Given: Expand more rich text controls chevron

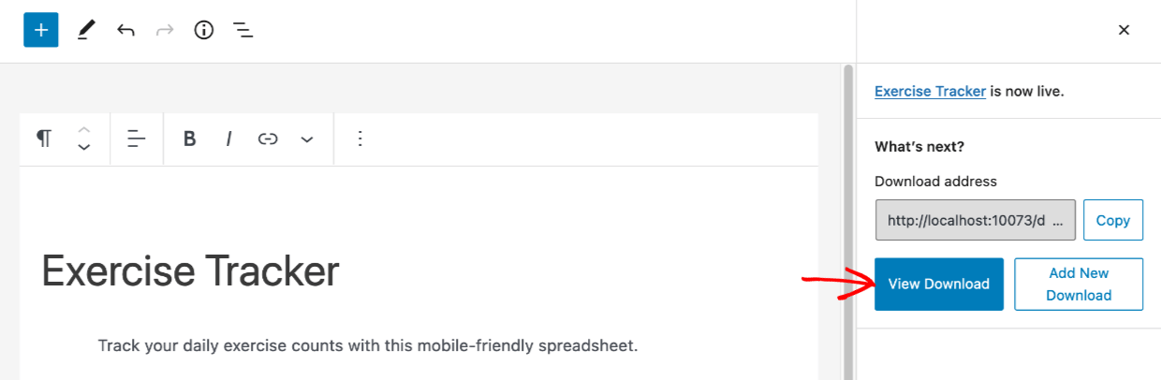Looking at the screenshot, I should click(x=307, y=139).
